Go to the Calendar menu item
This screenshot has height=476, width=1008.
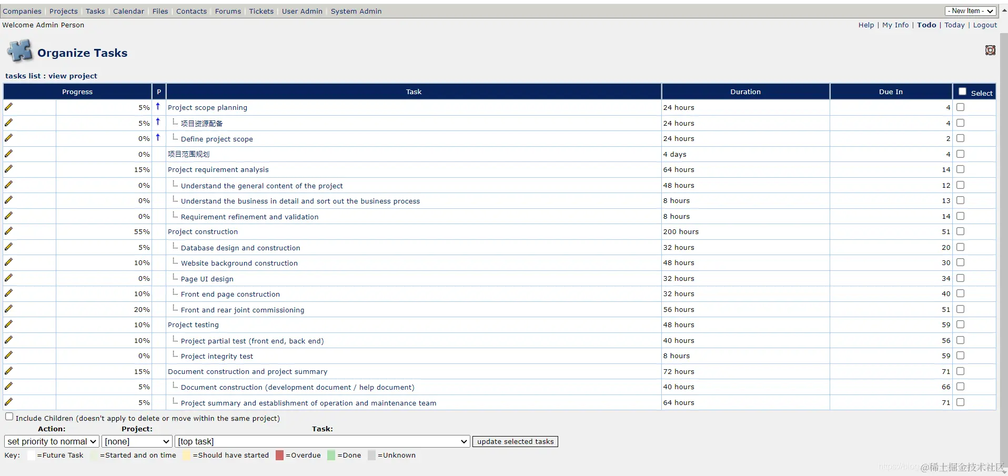pyautogui.click(x=128, y=11)
